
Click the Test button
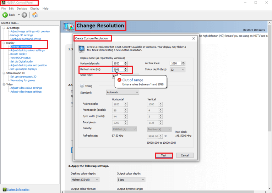click(x=164, y=155)
